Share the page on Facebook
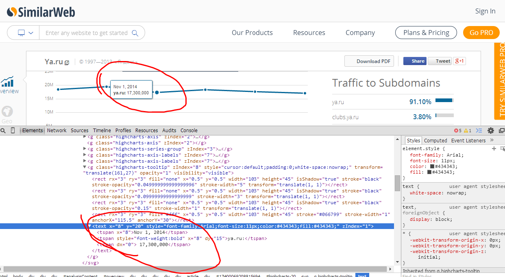This screenshot has height=277, width=505. tap(415, 61)
